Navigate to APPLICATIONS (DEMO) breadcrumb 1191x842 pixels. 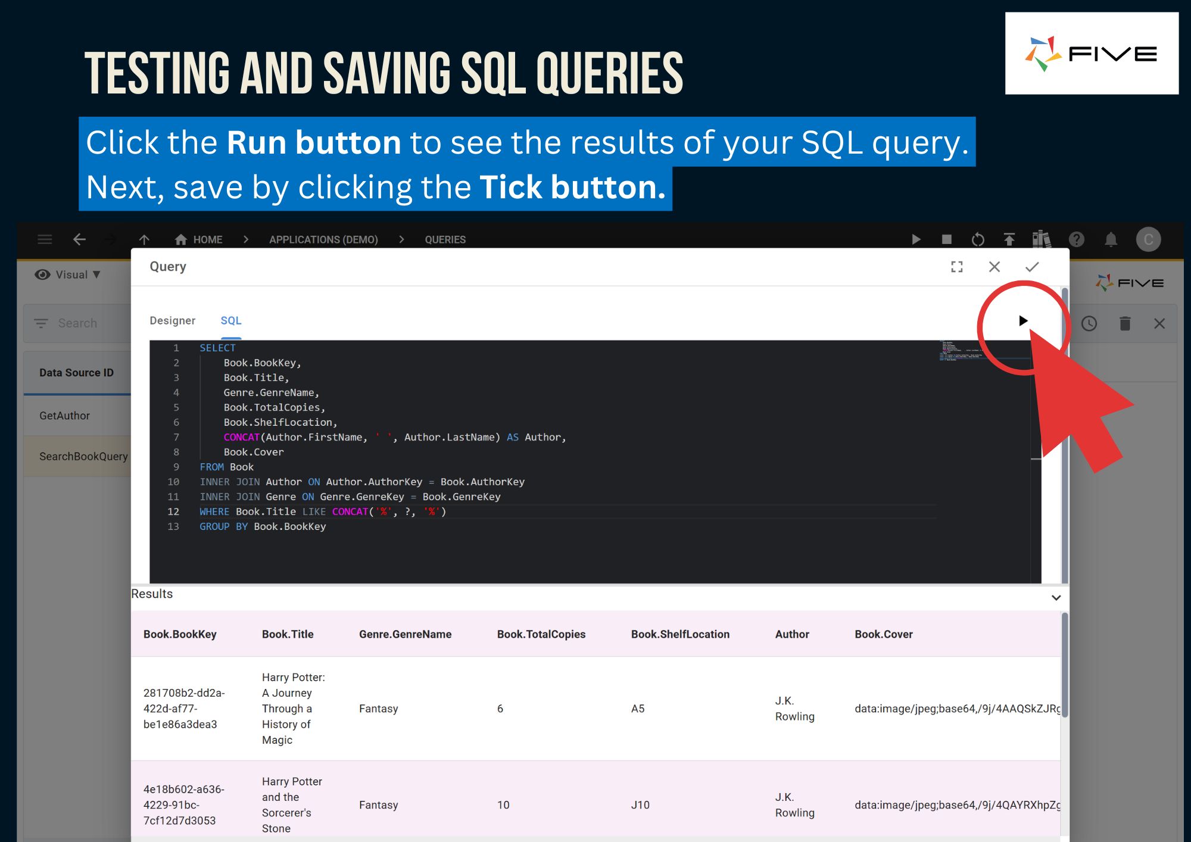point(323,239)
